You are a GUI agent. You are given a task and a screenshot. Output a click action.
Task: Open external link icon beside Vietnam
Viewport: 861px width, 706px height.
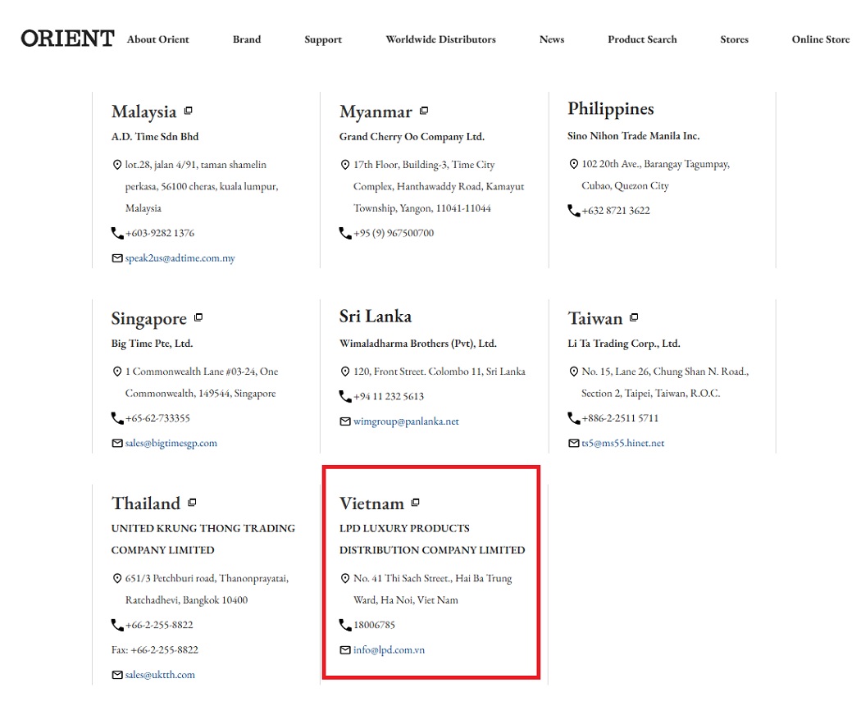416,503
